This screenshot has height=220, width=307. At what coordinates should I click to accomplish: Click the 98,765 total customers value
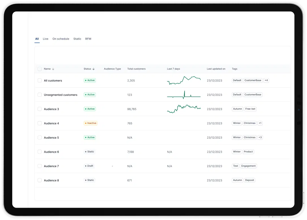pyautogui.click(x=132, y=109)
